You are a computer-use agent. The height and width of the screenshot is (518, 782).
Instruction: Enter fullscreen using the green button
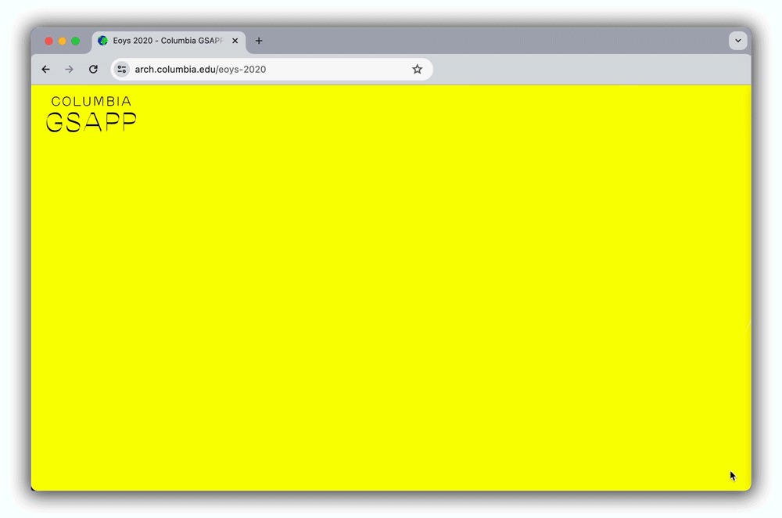click(75, 41)
